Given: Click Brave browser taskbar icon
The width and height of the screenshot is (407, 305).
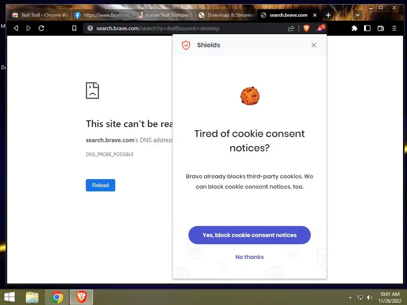Looking at the screenshot, I should tap(81, 297).
